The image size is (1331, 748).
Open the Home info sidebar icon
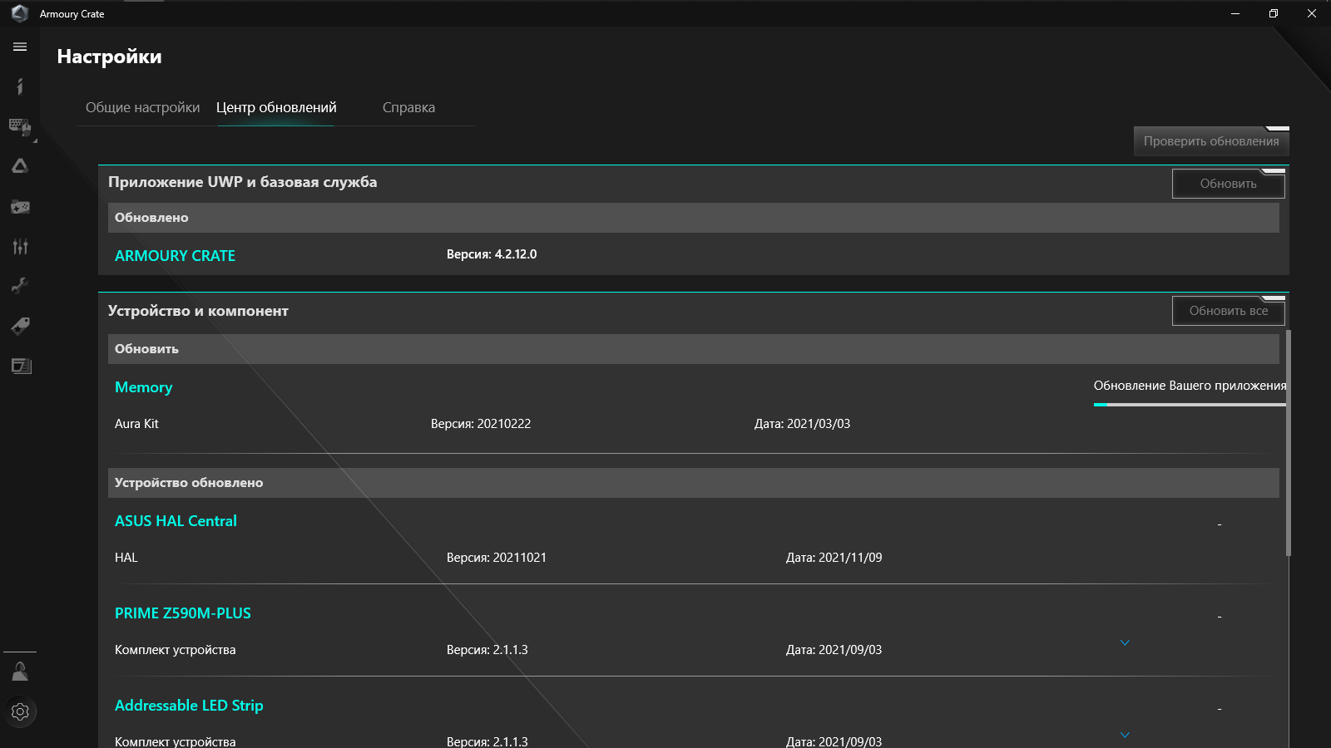point(20,86)
